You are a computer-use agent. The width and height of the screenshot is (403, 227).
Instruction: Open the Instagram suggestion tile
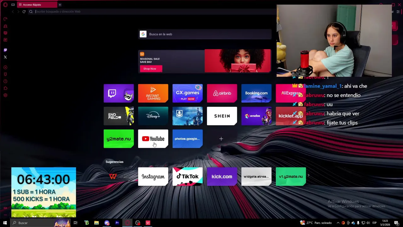tap(153, 177)
